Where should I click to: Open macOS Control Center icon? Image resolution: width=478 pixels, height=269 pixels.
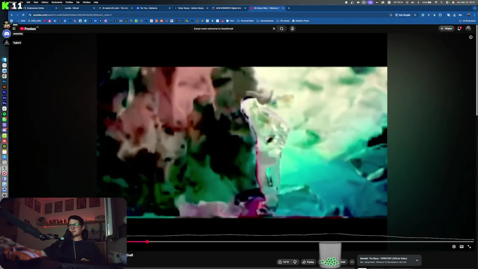point(447,2)
